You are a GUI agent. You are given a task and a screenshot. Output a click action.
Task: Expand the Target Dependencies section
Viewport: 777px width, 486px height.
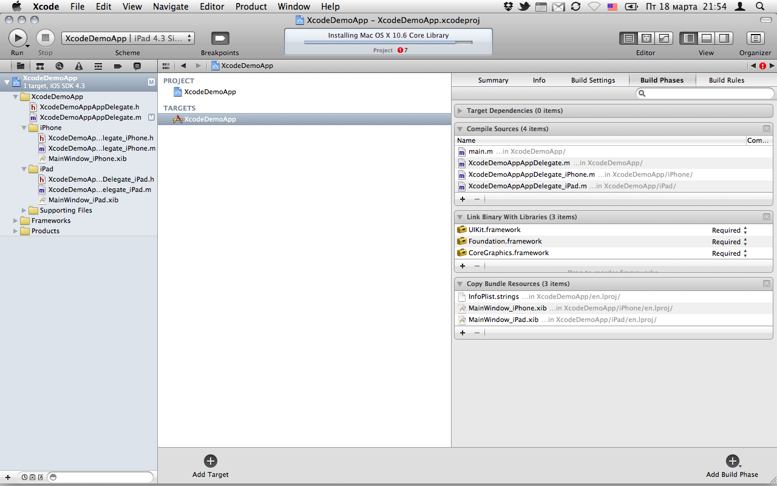[460, 111]
